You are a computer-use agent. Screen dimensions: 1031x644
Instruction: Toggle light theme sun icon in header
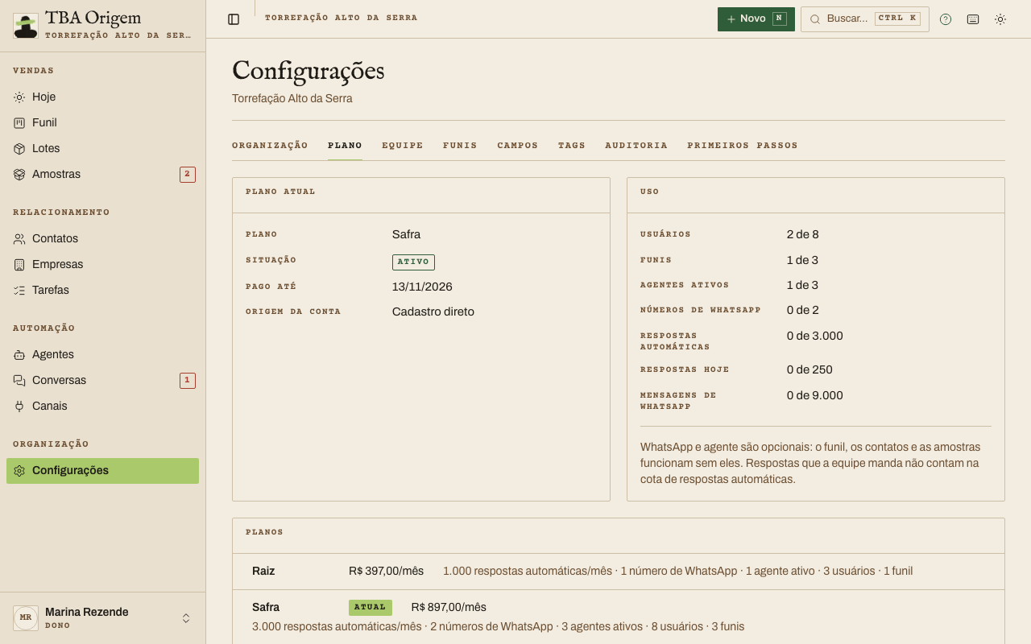tap(1000, 19)
